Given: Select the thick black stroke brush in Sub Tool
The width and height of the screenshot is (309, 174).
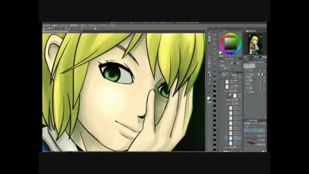Looking at the screenshot, I should tap(255, 143).
